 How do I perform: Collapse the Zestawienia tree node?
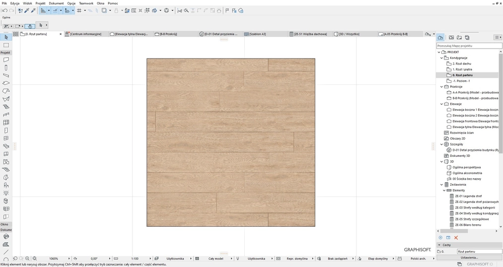click(x=441, y=185)
